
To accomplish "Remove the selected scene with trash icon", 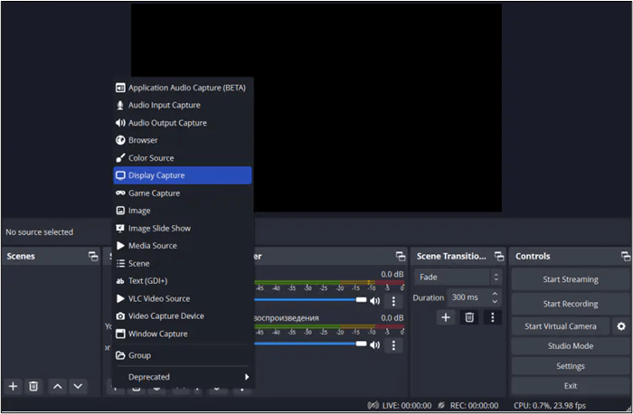I will point(33,386).
